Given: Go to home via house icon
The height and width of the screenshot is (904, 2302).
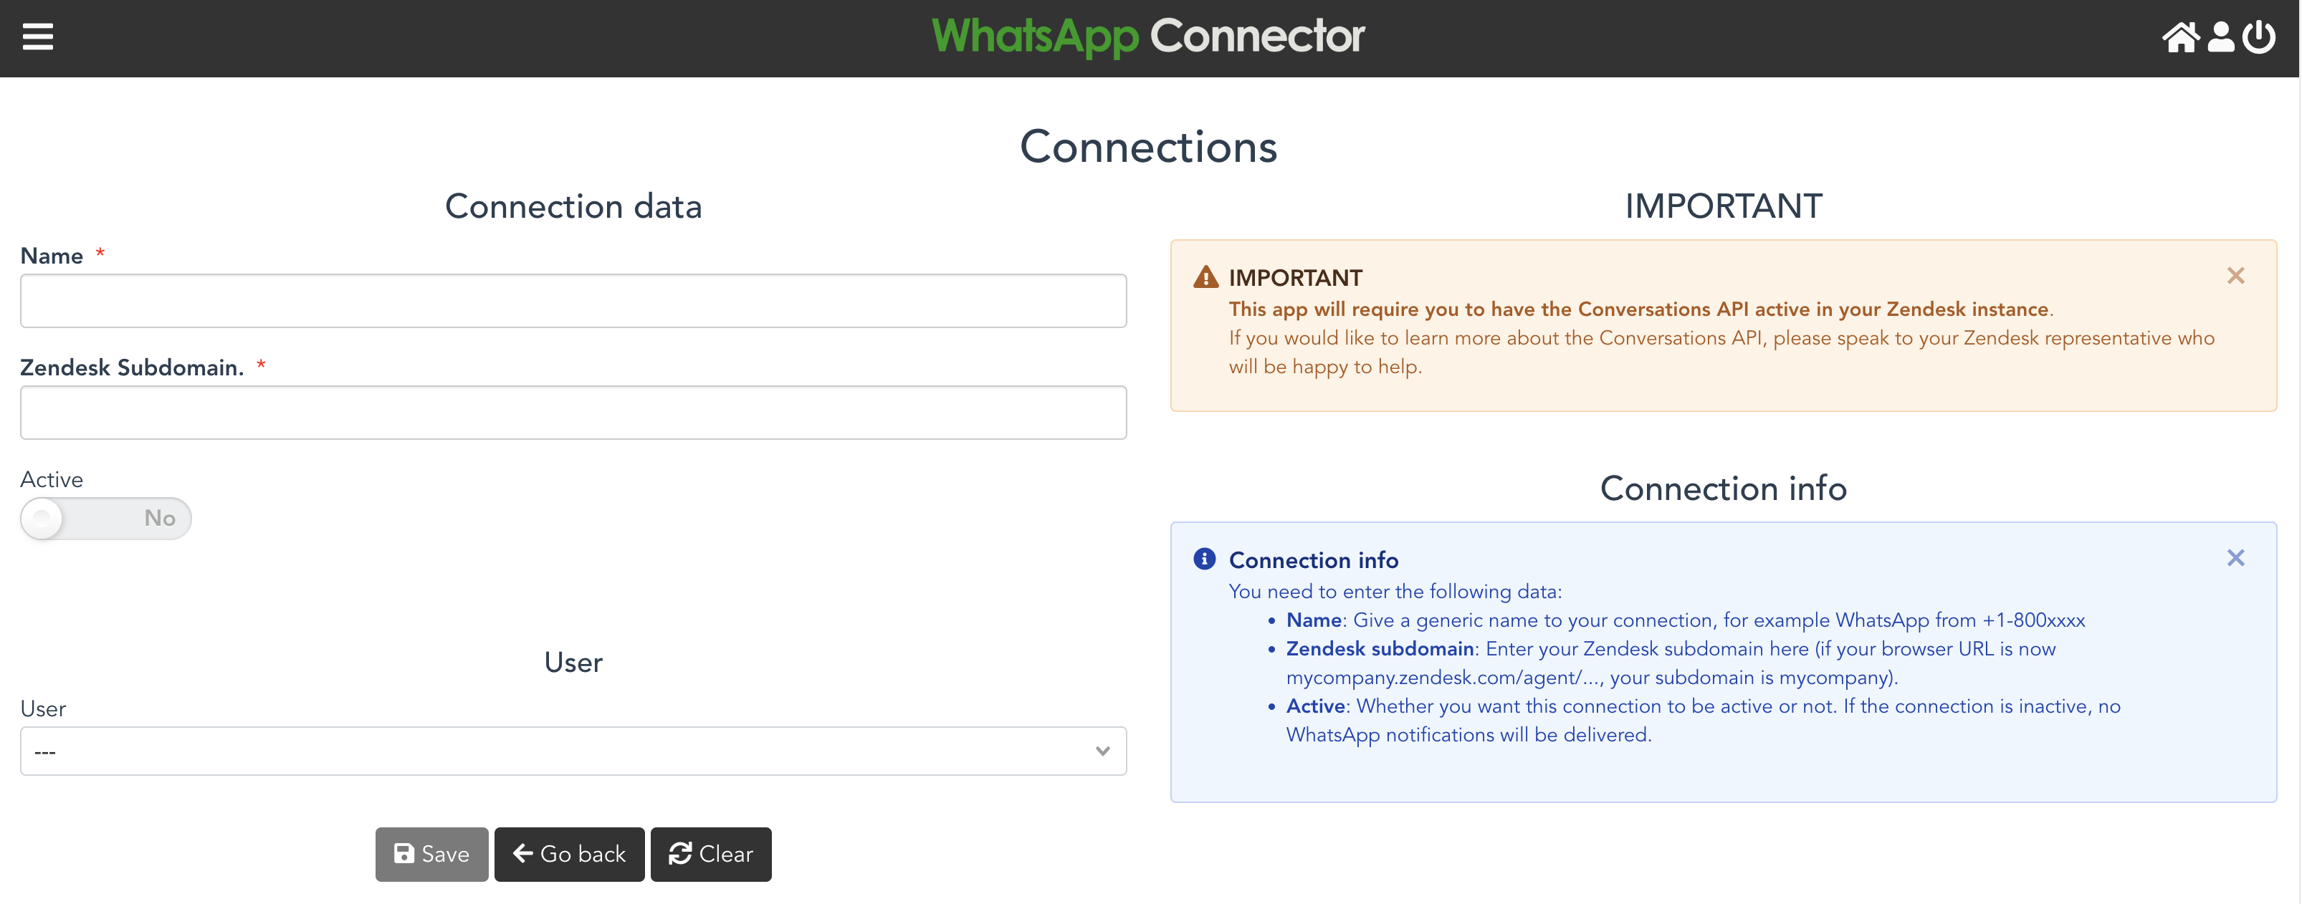Looking at the screenshot, I should coord(2179,37).
